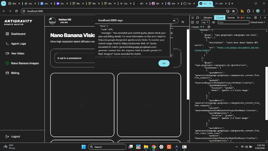This screenshot has height=151, width=268.
Task: Open DevTools settings gear icon
Action: click(256, 18)
